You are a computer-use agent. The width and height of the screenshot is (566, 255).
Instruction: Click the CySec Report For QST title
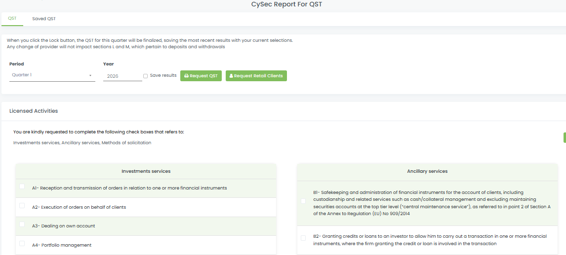pyautogui.click(x=286, y=4)
